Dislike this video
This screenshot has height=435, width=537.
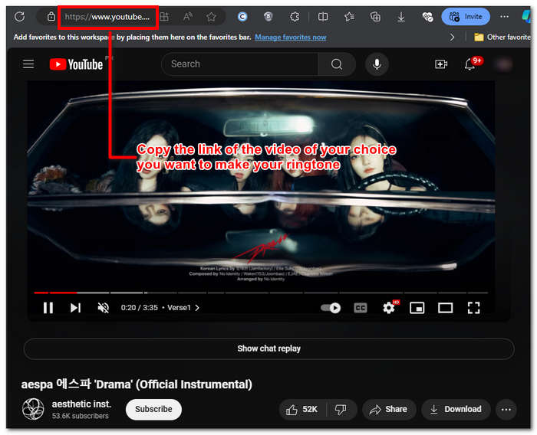(341, 410)
